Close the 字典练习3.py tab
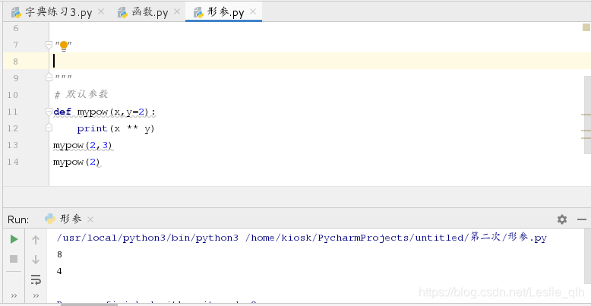Viewport: 591px width, 306px height. click(100, 11)
